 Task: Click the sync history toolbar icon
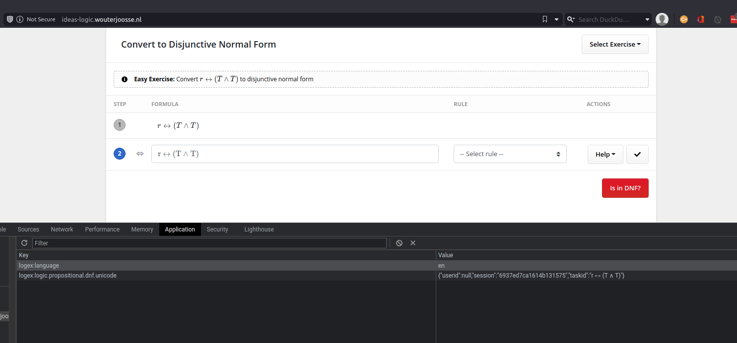(717, 19)
